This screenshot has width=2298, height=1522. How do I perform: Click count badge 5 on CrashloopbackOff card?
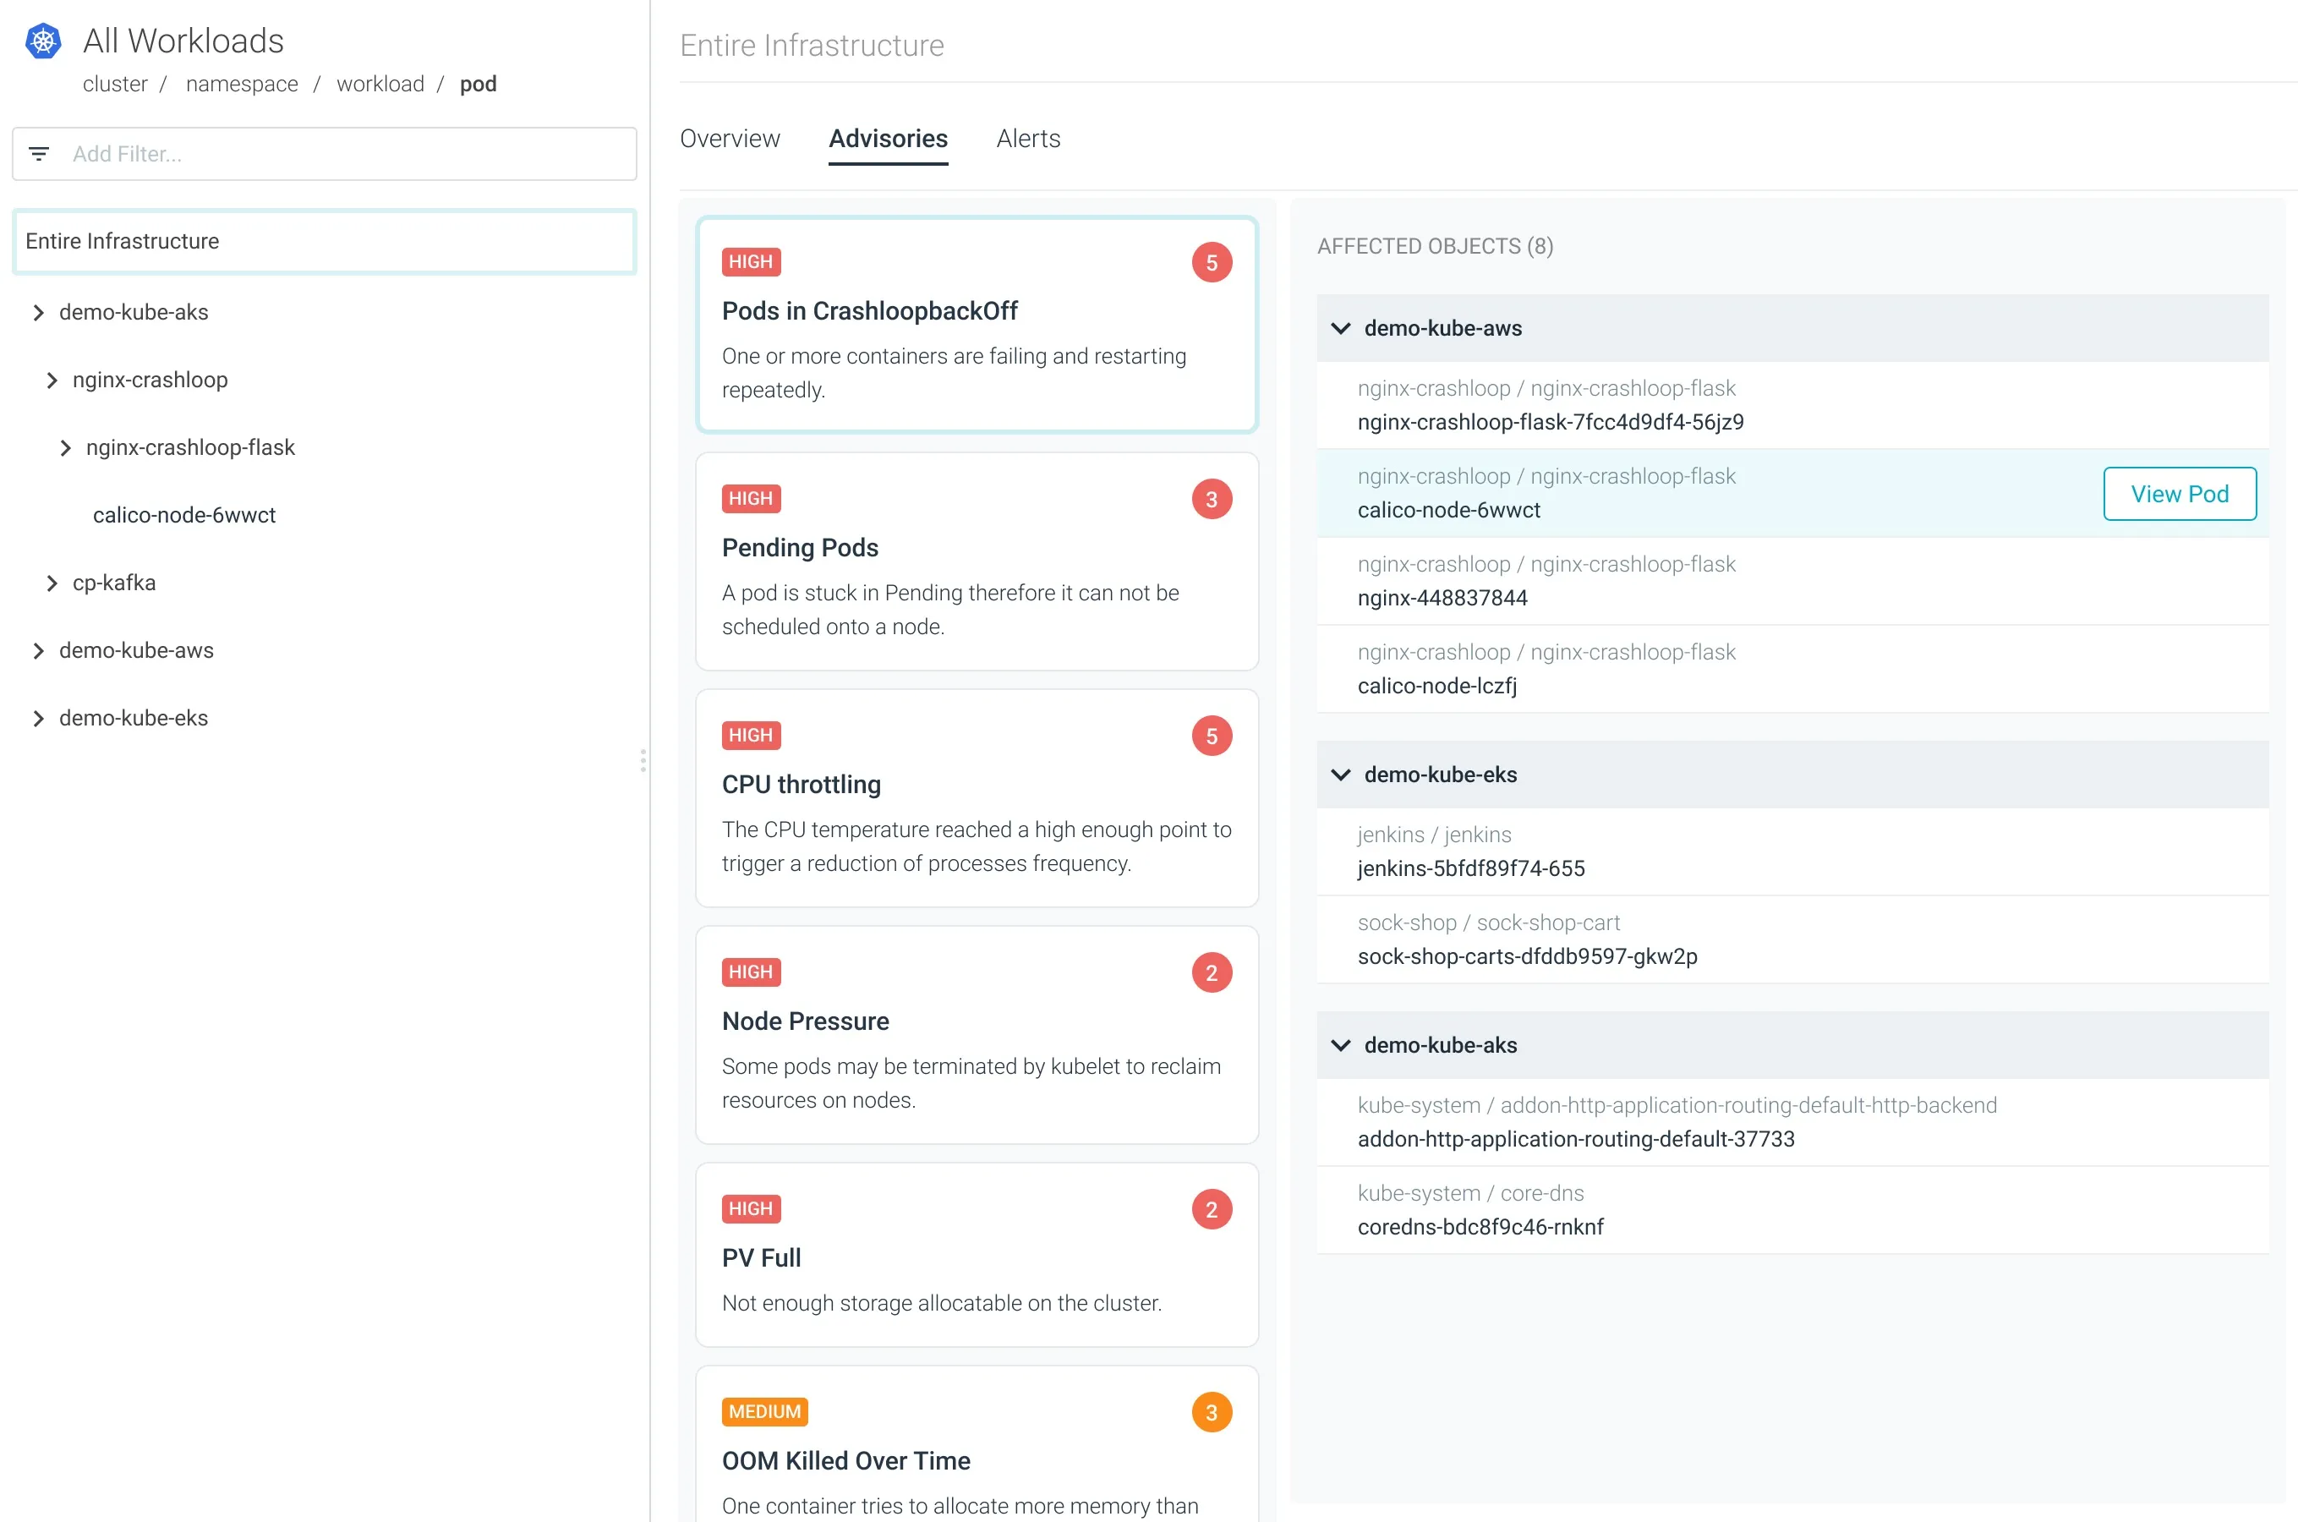click(1211, 262)
